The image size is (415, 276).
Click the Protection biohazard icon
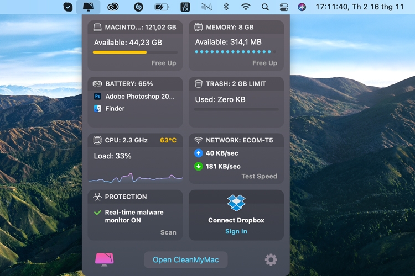click(x=97, y=197)
